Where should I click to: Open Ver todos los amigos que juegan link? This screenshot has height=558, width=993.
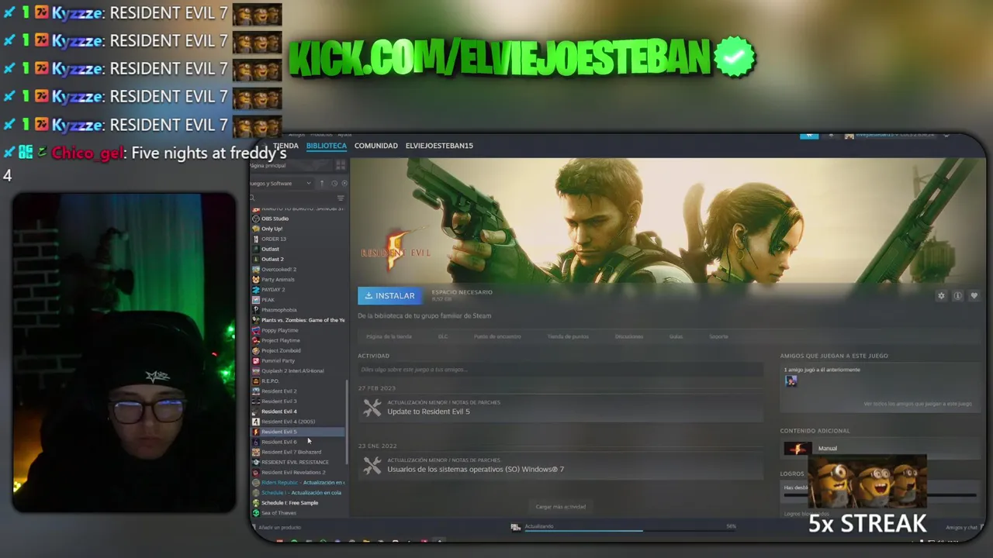918,404
